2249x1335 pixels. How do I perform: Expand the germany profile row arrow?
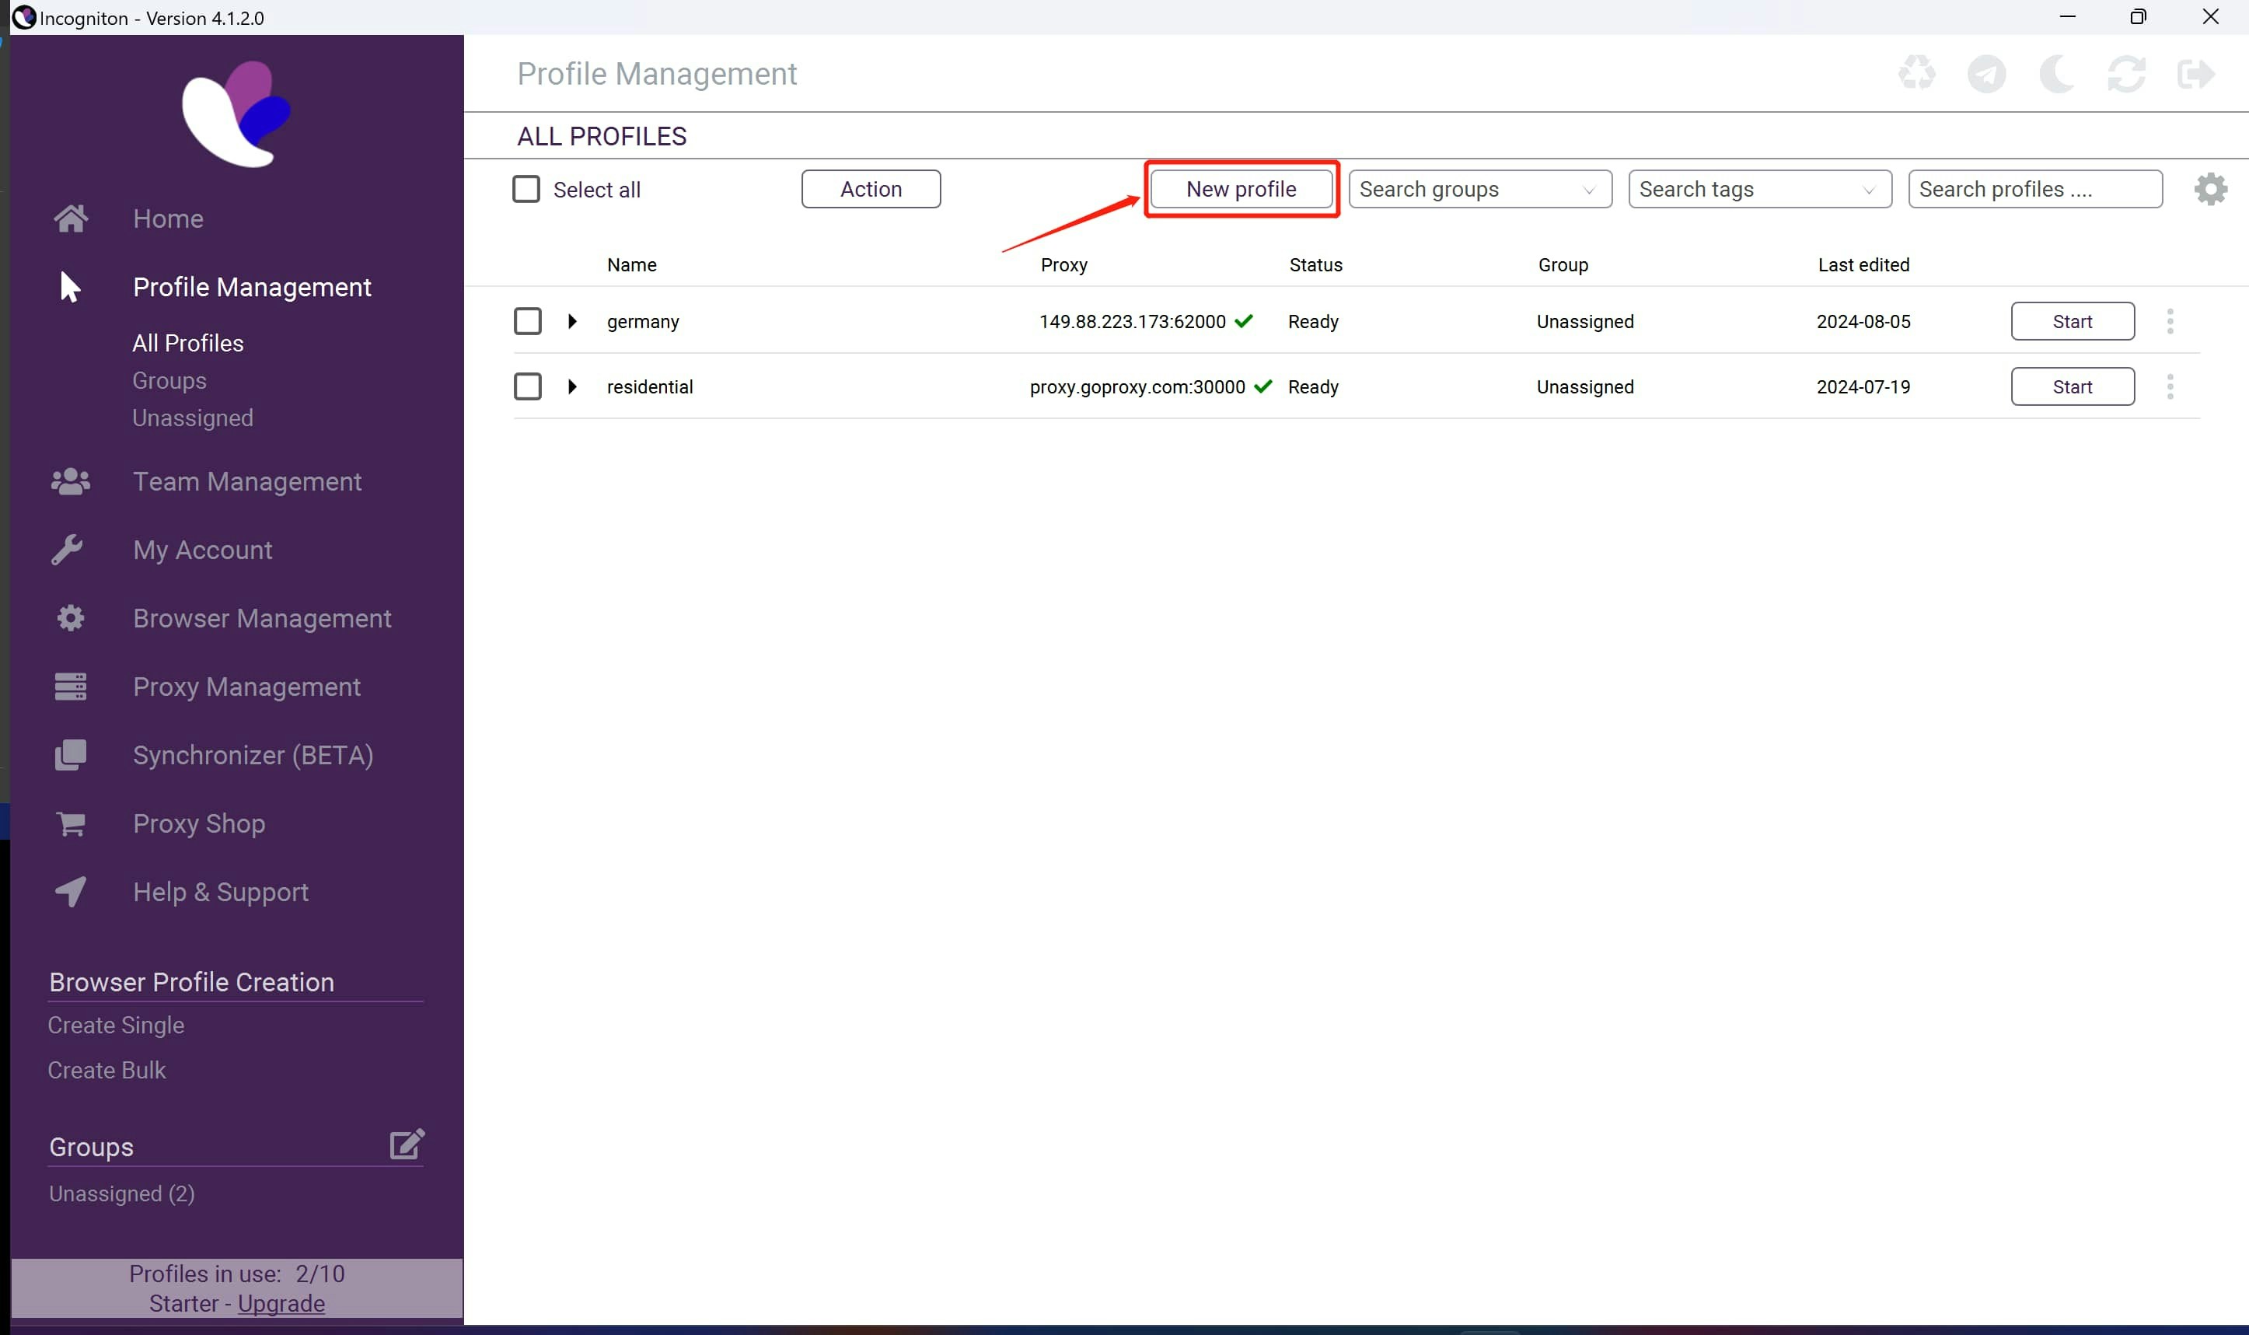(572, 321)
